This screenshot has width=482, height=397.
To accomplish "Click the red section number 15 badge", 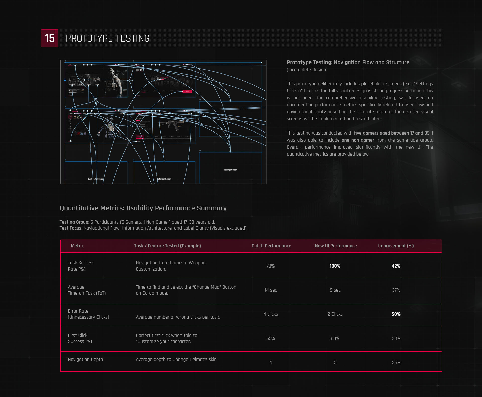I will [50, 38].
